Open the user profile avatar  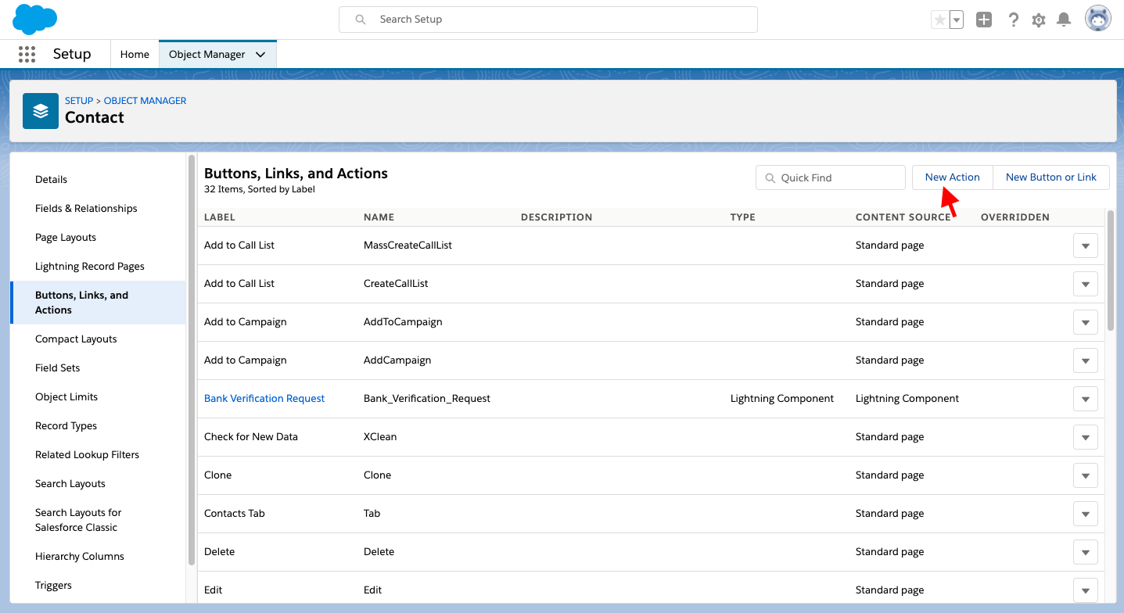1098,19
